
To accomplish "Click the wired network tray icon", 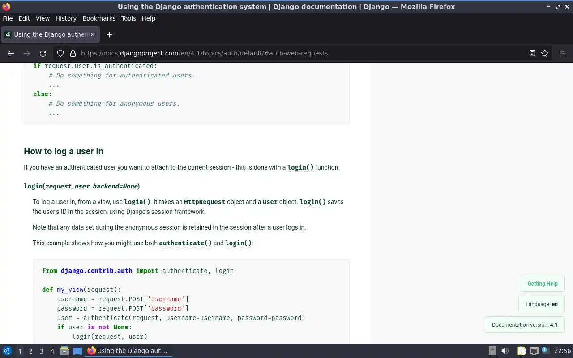I will pos(534,351).
